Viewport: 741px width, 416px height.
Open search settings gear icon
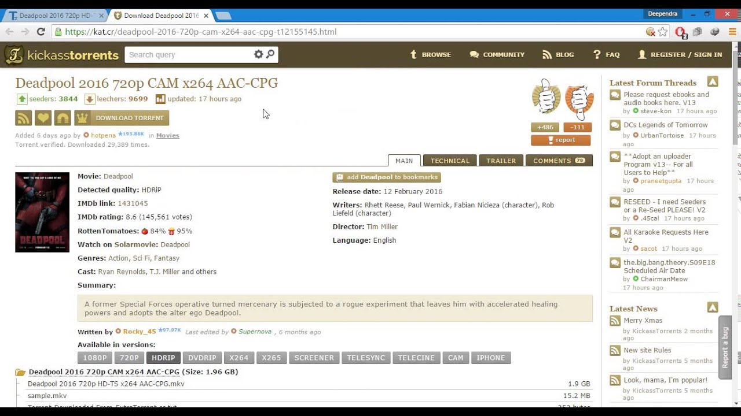[x=258, y=54]
